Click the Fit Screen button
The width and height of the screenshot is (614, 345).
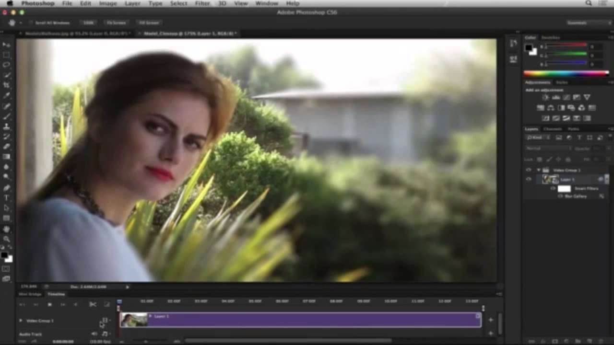click(x=116, y=23)
